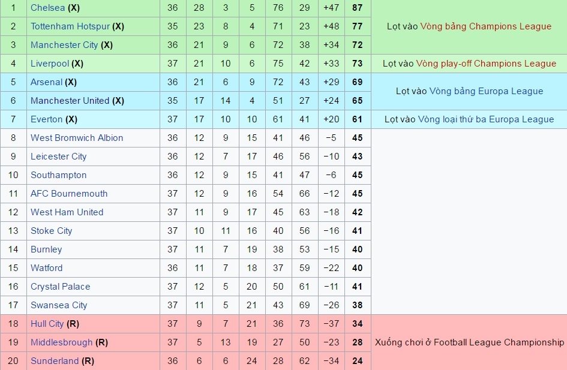This screenshot has height=370, width=567.
Task: Click the West Ham United link
Action: point(67,212)
